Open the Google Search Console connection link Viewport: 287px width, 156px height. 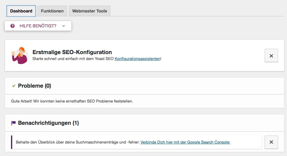pyautogui.click(x=185, y=142)
